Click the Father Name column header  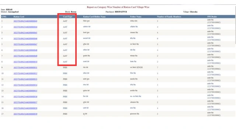136,16
